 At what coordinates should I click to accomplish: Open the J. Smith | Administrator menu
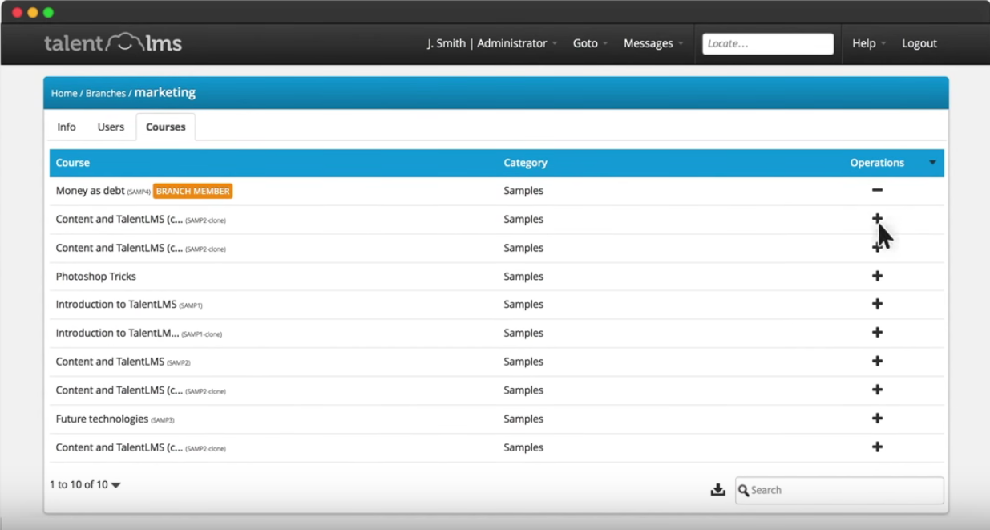tap(492, 43)
